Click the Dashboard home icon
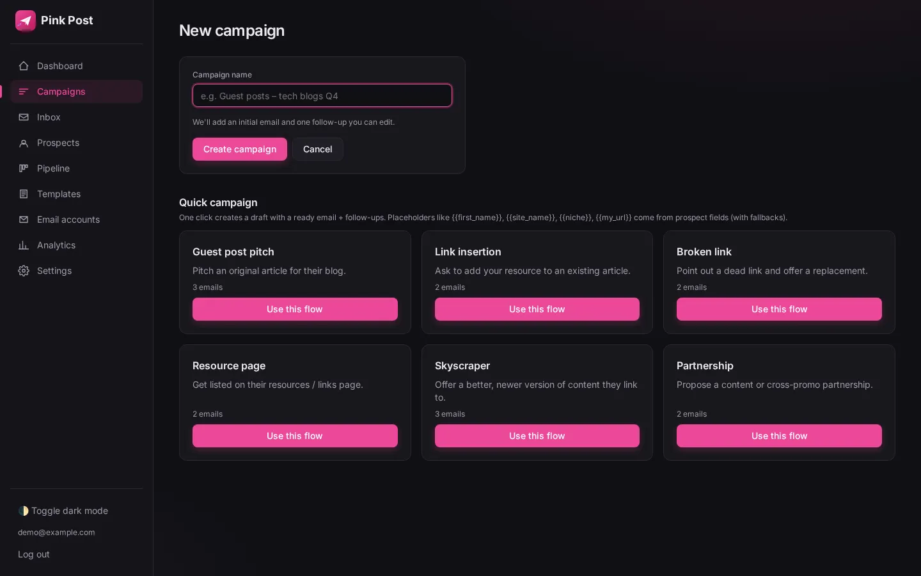Screen dimensions: 921x576 coord(24,66)
